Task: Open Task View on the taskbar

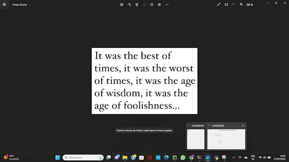Action: coord(109,157)
